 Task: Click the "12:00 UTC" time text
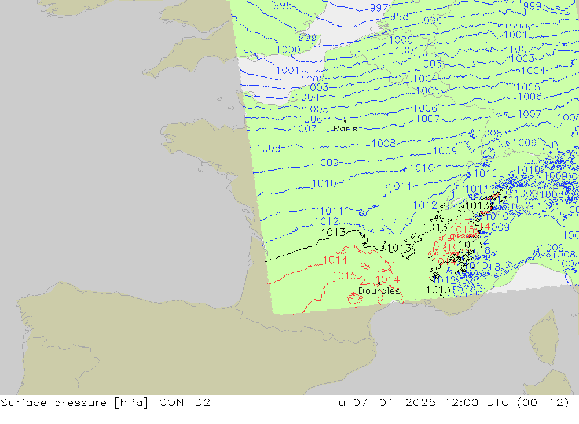coord(477,402)
